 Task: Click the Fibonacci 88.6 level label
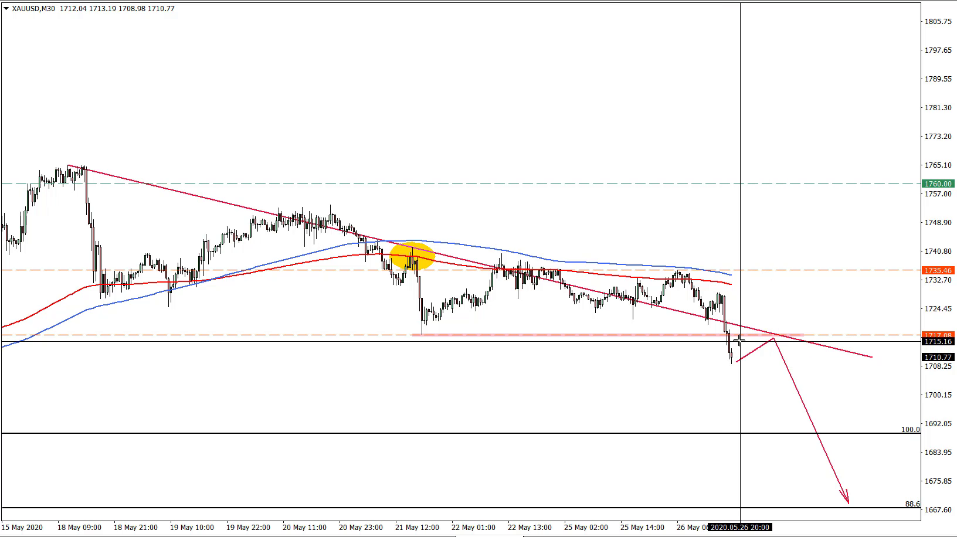[913, 504]
